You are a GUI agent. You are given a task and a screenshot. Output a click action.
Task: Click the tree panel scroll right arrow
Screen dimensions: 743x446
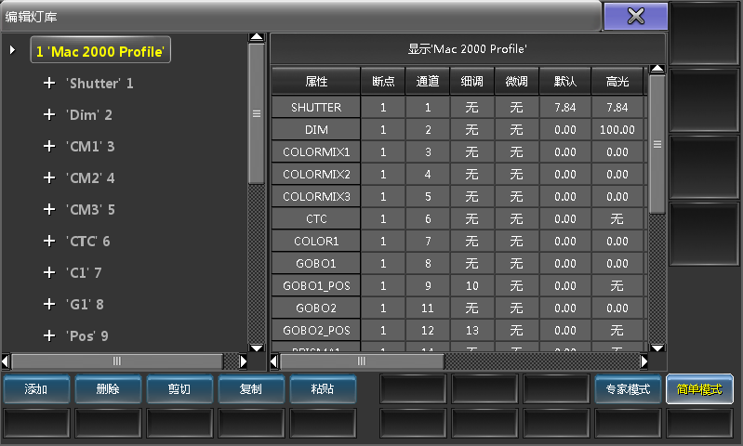point(243,361)
